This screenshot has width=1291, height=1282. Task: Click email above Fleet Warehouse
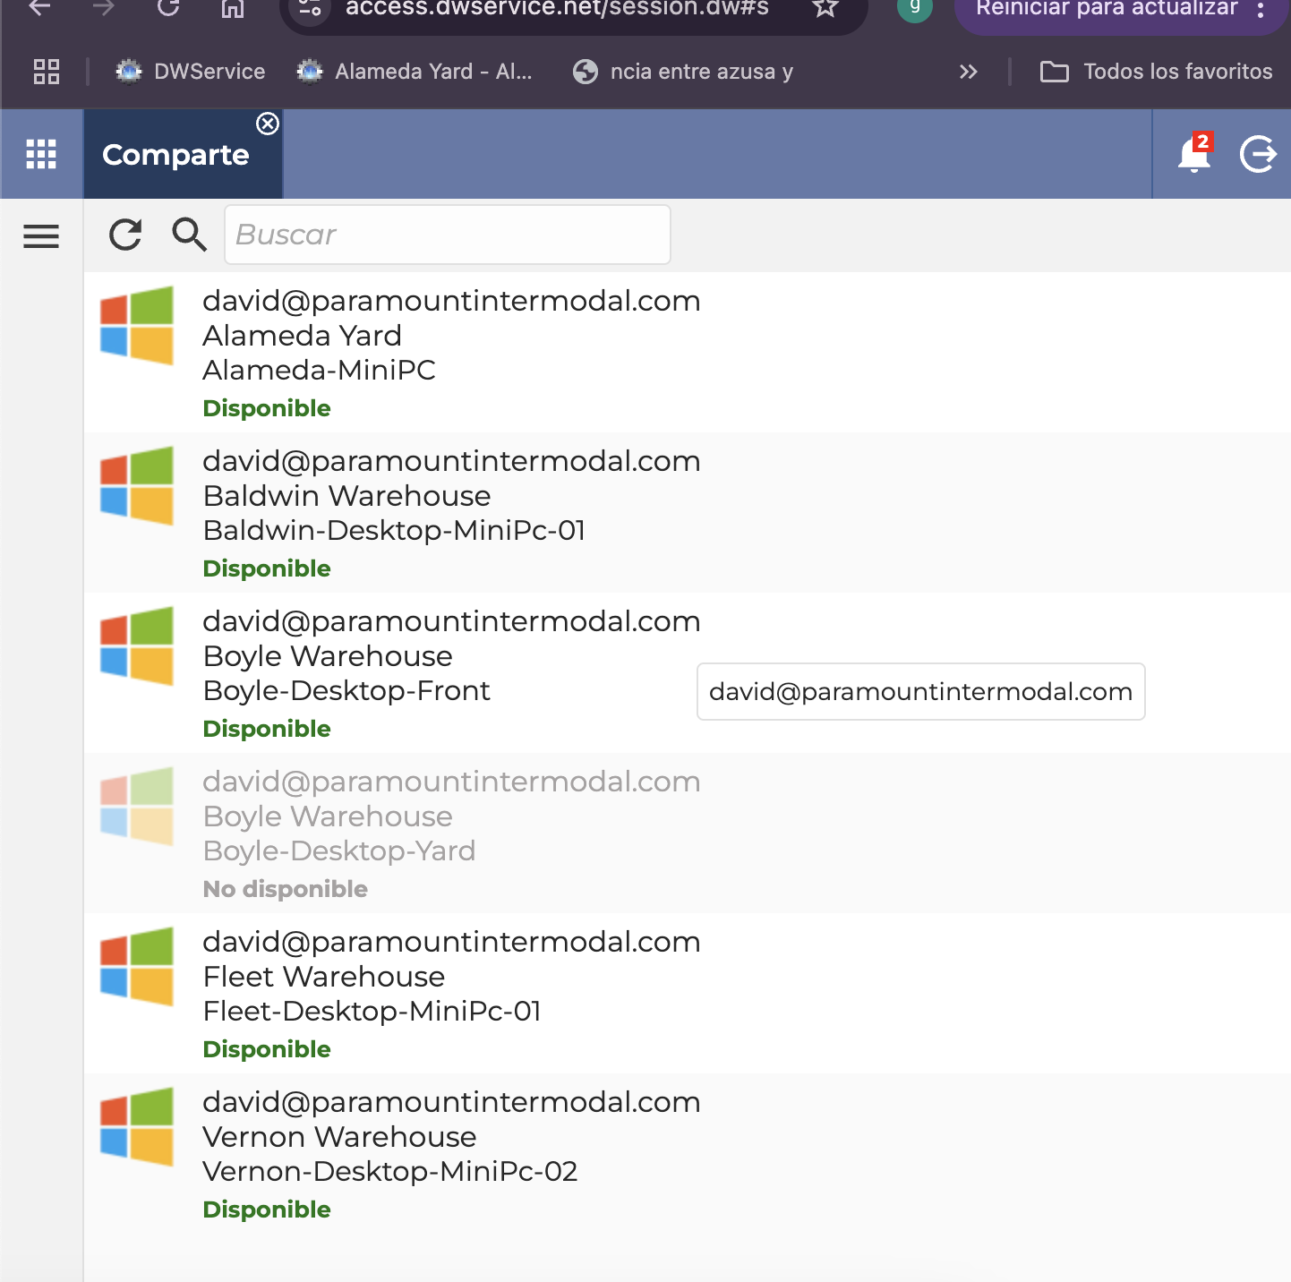(x=452, y=942)
